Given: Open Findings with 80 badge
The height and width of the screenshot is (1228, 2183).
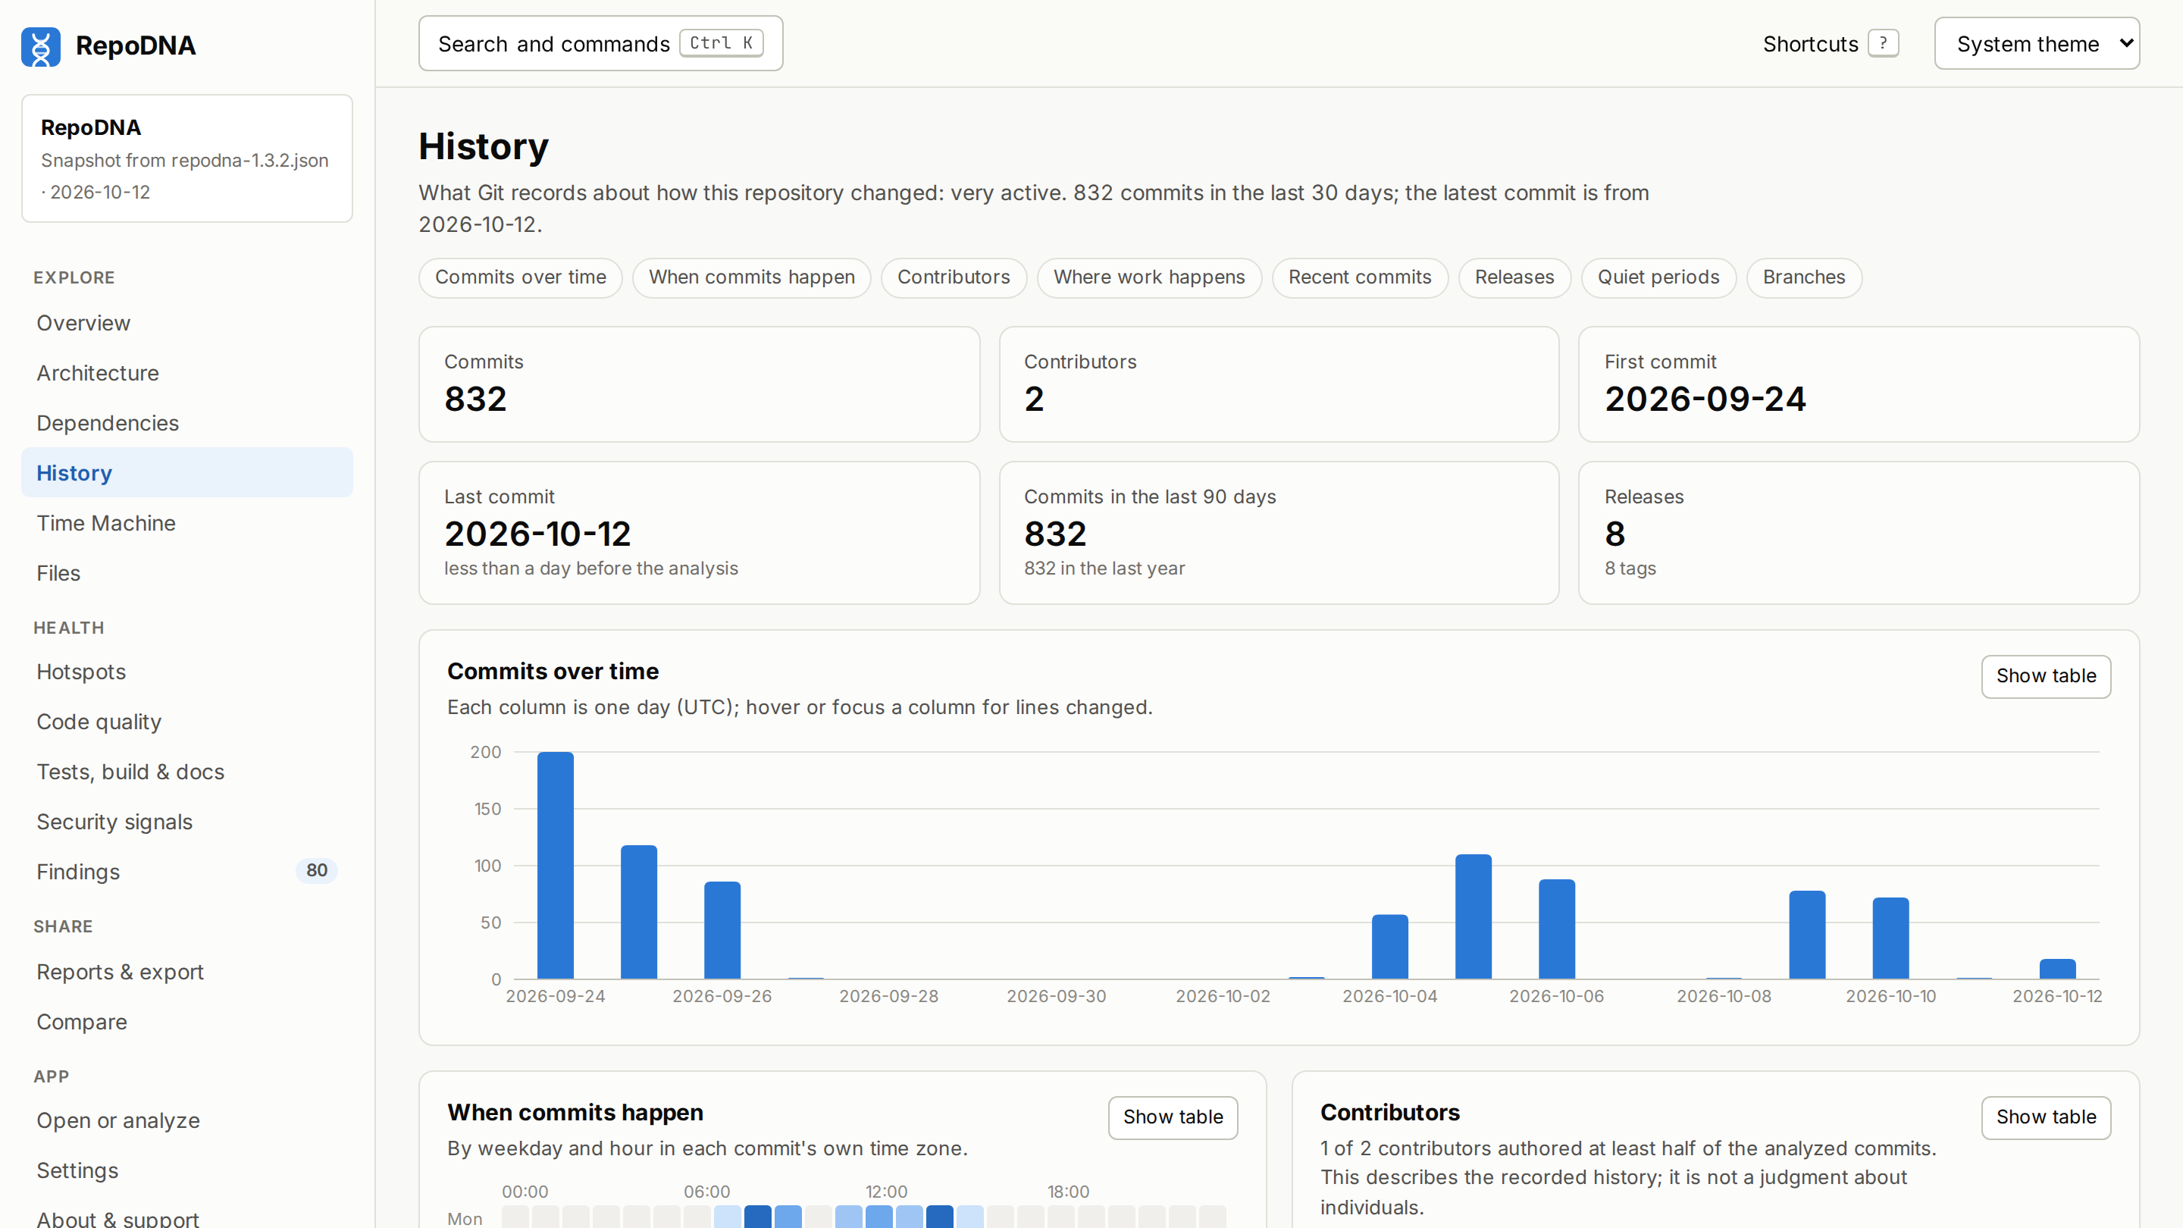Looking at the screenshot, I should [186, 872].
